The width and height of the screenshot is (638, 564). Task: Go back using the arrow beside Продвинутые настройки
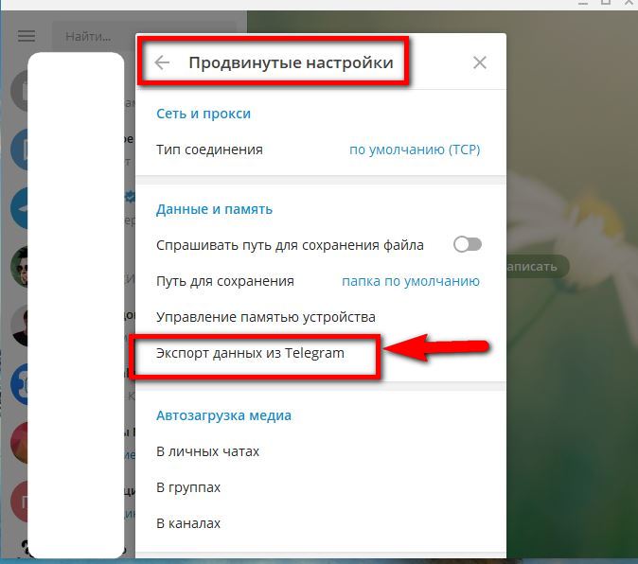point(162,62)
